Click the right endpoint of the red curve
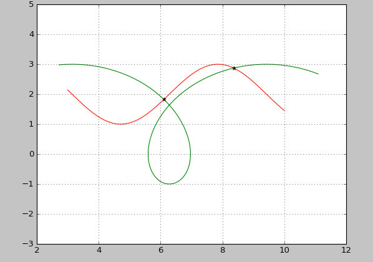The image size is (373, 262). click(284, 110)
